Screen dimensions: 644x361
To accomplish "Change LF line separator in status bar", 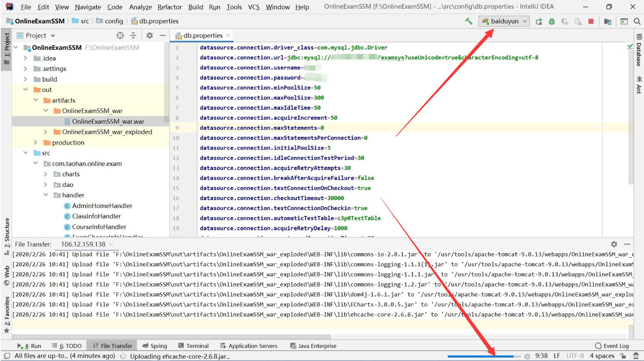I will click(557, 356).
